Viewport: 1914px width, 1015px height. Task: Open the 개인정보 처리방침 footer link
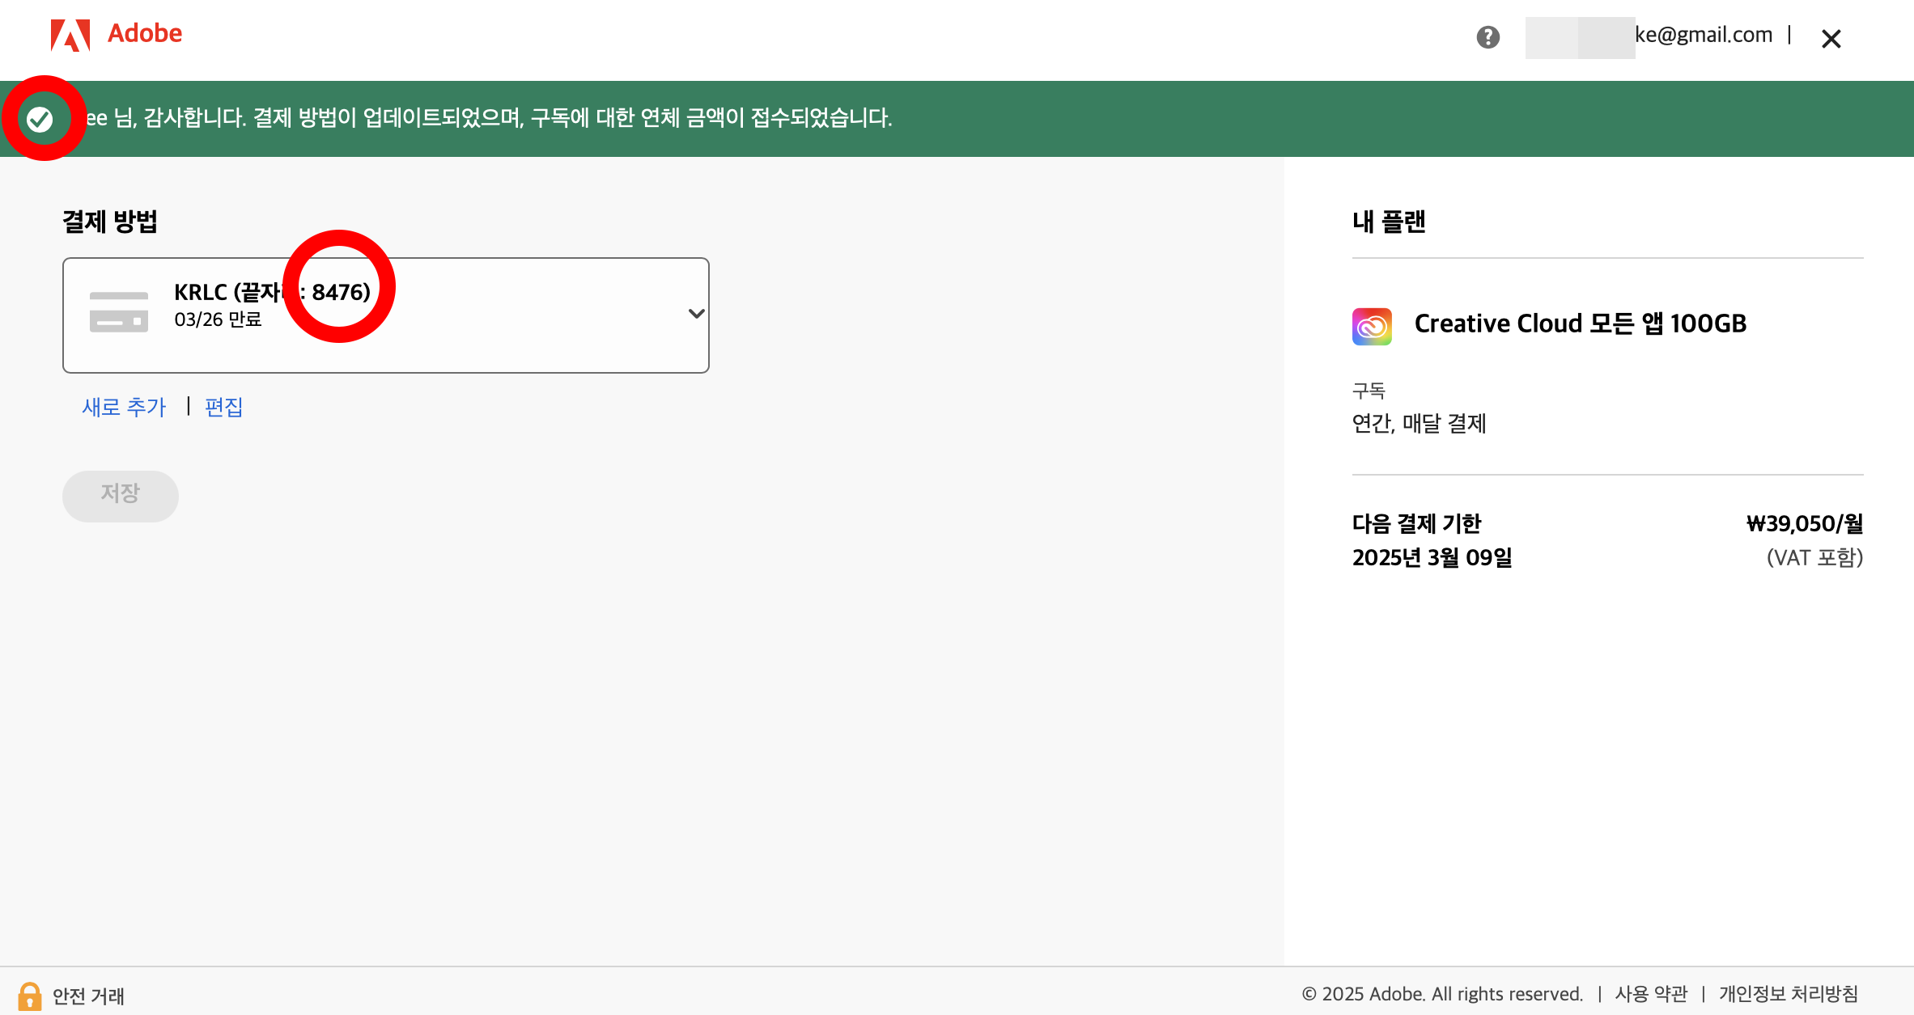(x=1789, y=994)
